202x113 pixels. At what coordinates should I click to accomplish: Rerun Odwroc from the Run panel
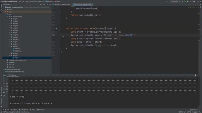pyautogui.click(x=4, y=78)
